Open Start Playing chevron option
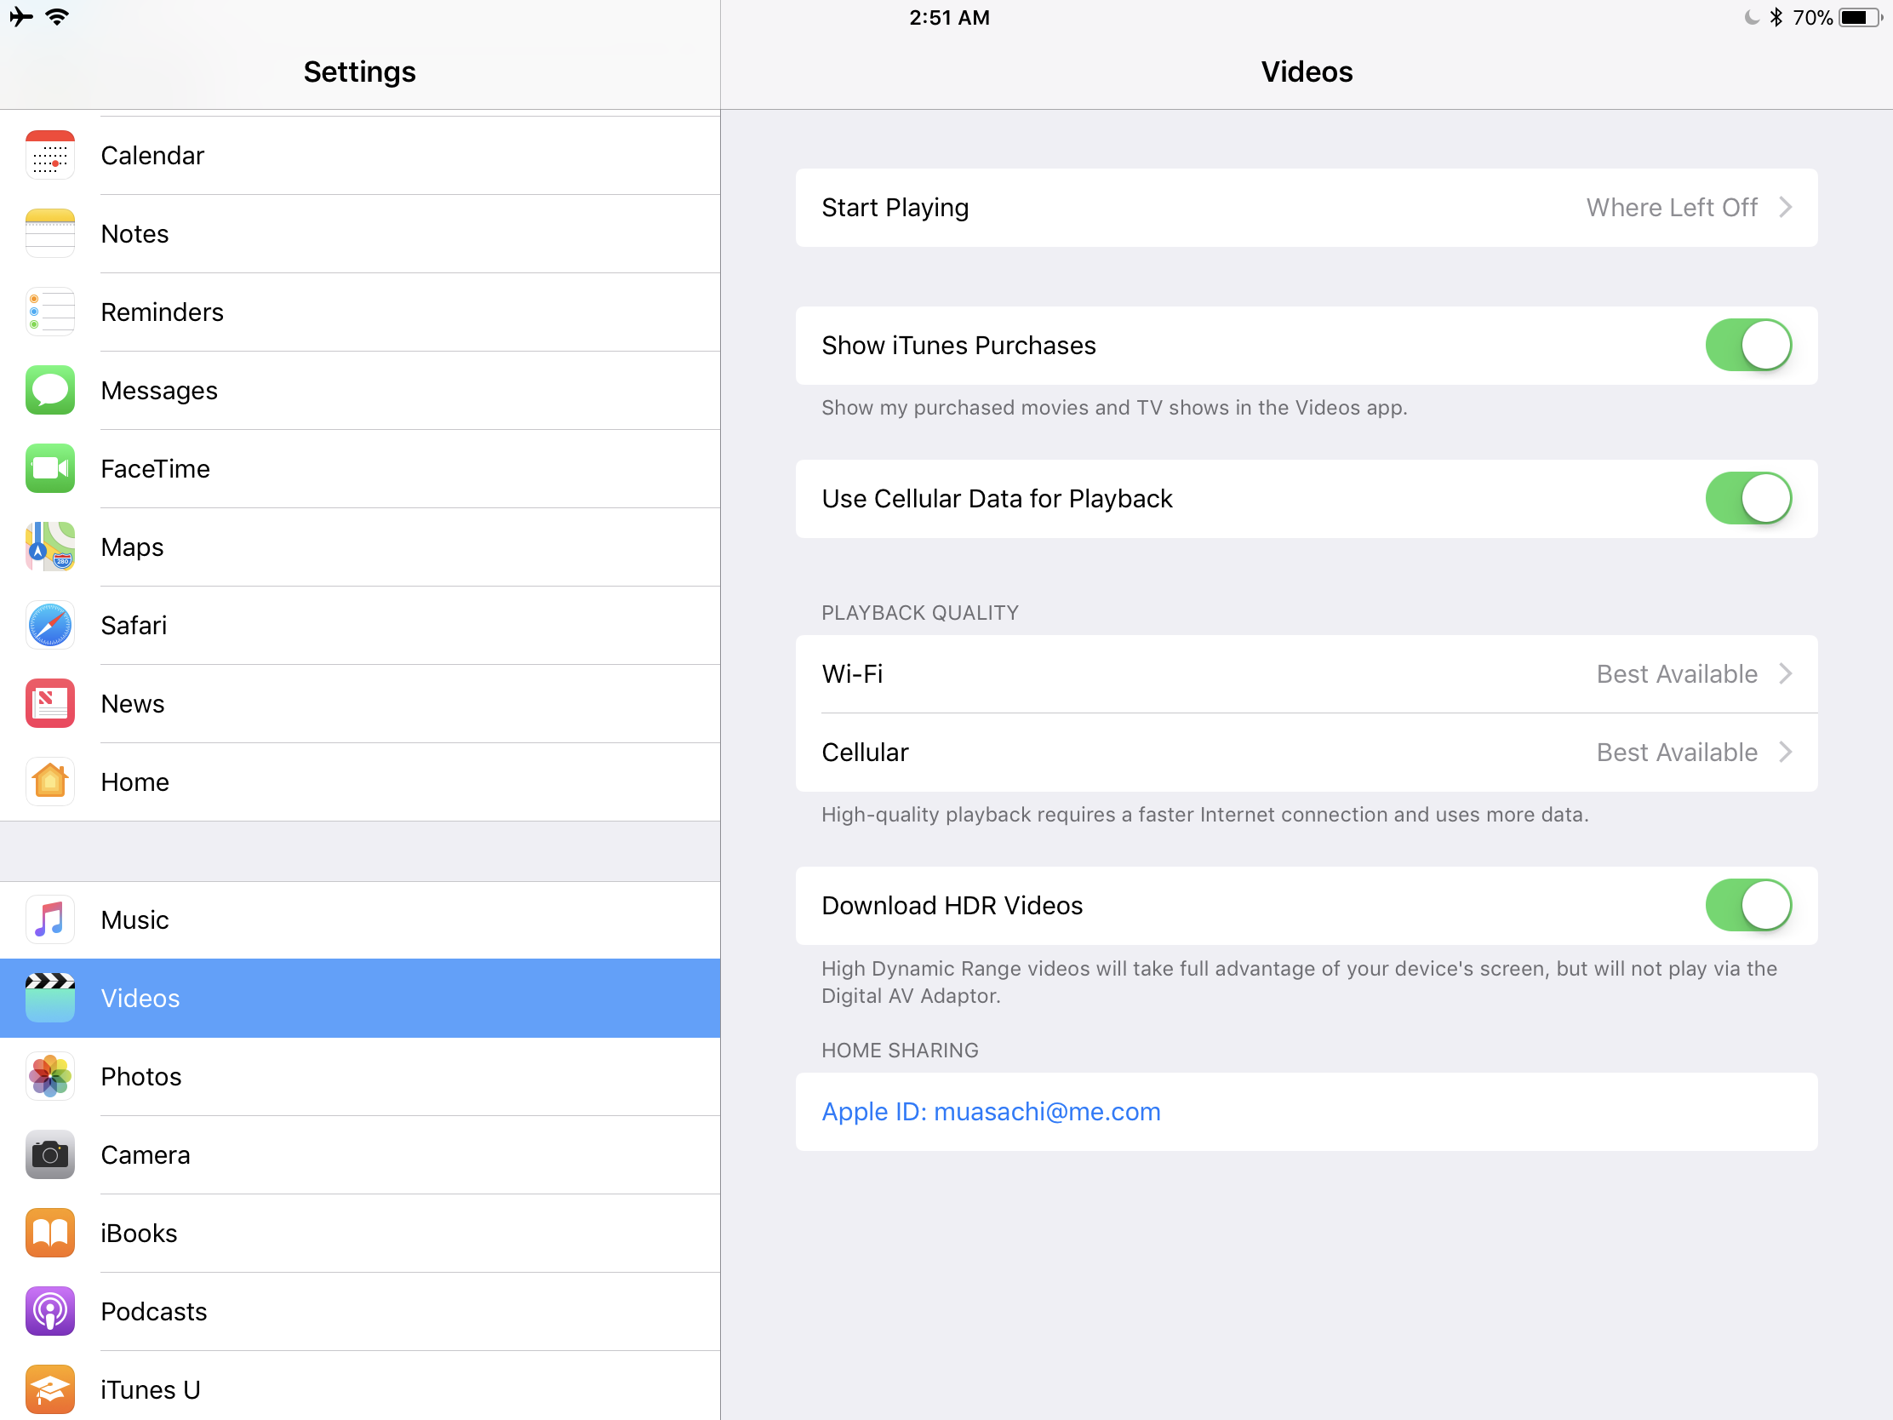This screenshot has width=1893, height=1420. pos(1785,207)
